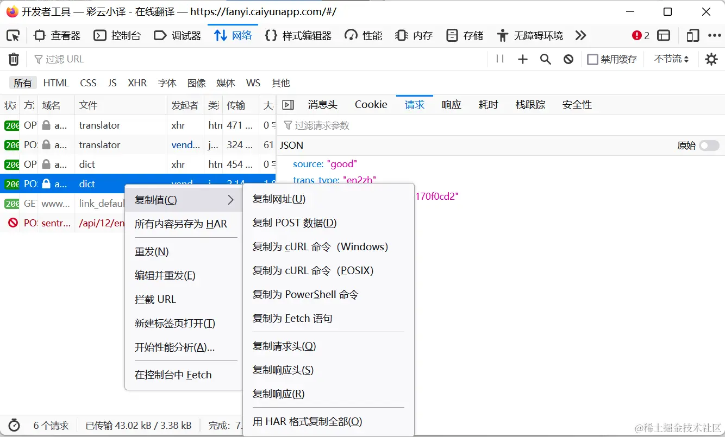Click responsive design mode icon
The height and width of the screenshot is (437, 725).
pos(692,36)
